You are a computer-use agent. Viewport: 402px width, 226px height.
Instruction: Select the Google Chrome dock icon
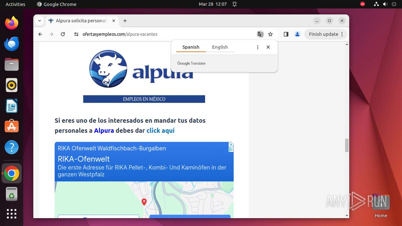point(12,173)
